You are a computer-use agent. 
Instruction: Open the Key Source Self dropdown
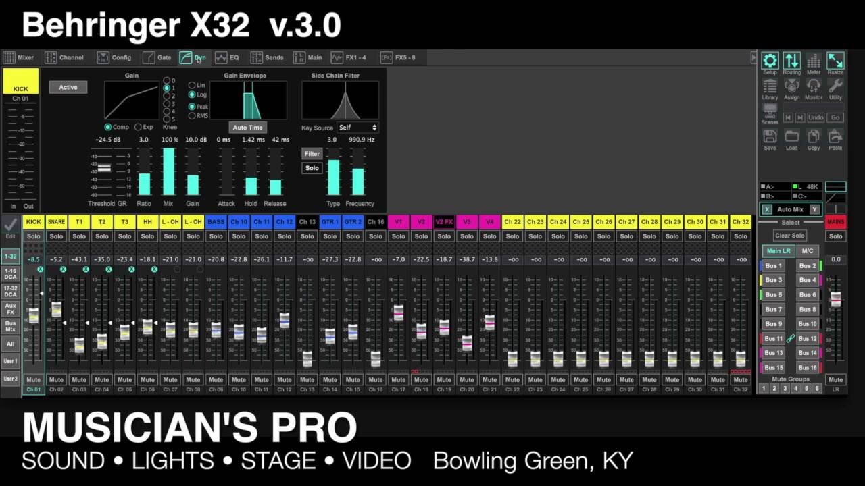357,128
